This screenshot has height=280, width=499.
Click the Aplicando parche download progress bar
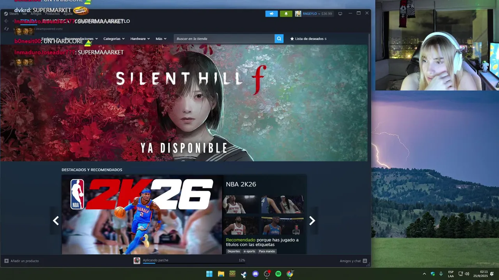pyautogui.click(x=194, y=263)
